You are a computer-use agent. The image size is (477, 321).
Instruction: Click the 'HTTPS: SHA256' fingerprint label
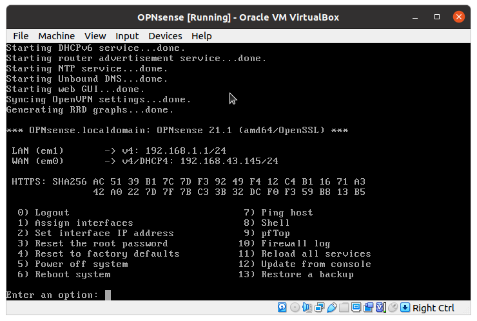(x=49, y=181)
